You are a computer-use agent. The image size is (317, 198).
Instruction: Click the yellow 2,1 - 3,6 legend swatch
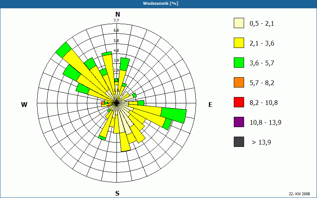point(239,43)
